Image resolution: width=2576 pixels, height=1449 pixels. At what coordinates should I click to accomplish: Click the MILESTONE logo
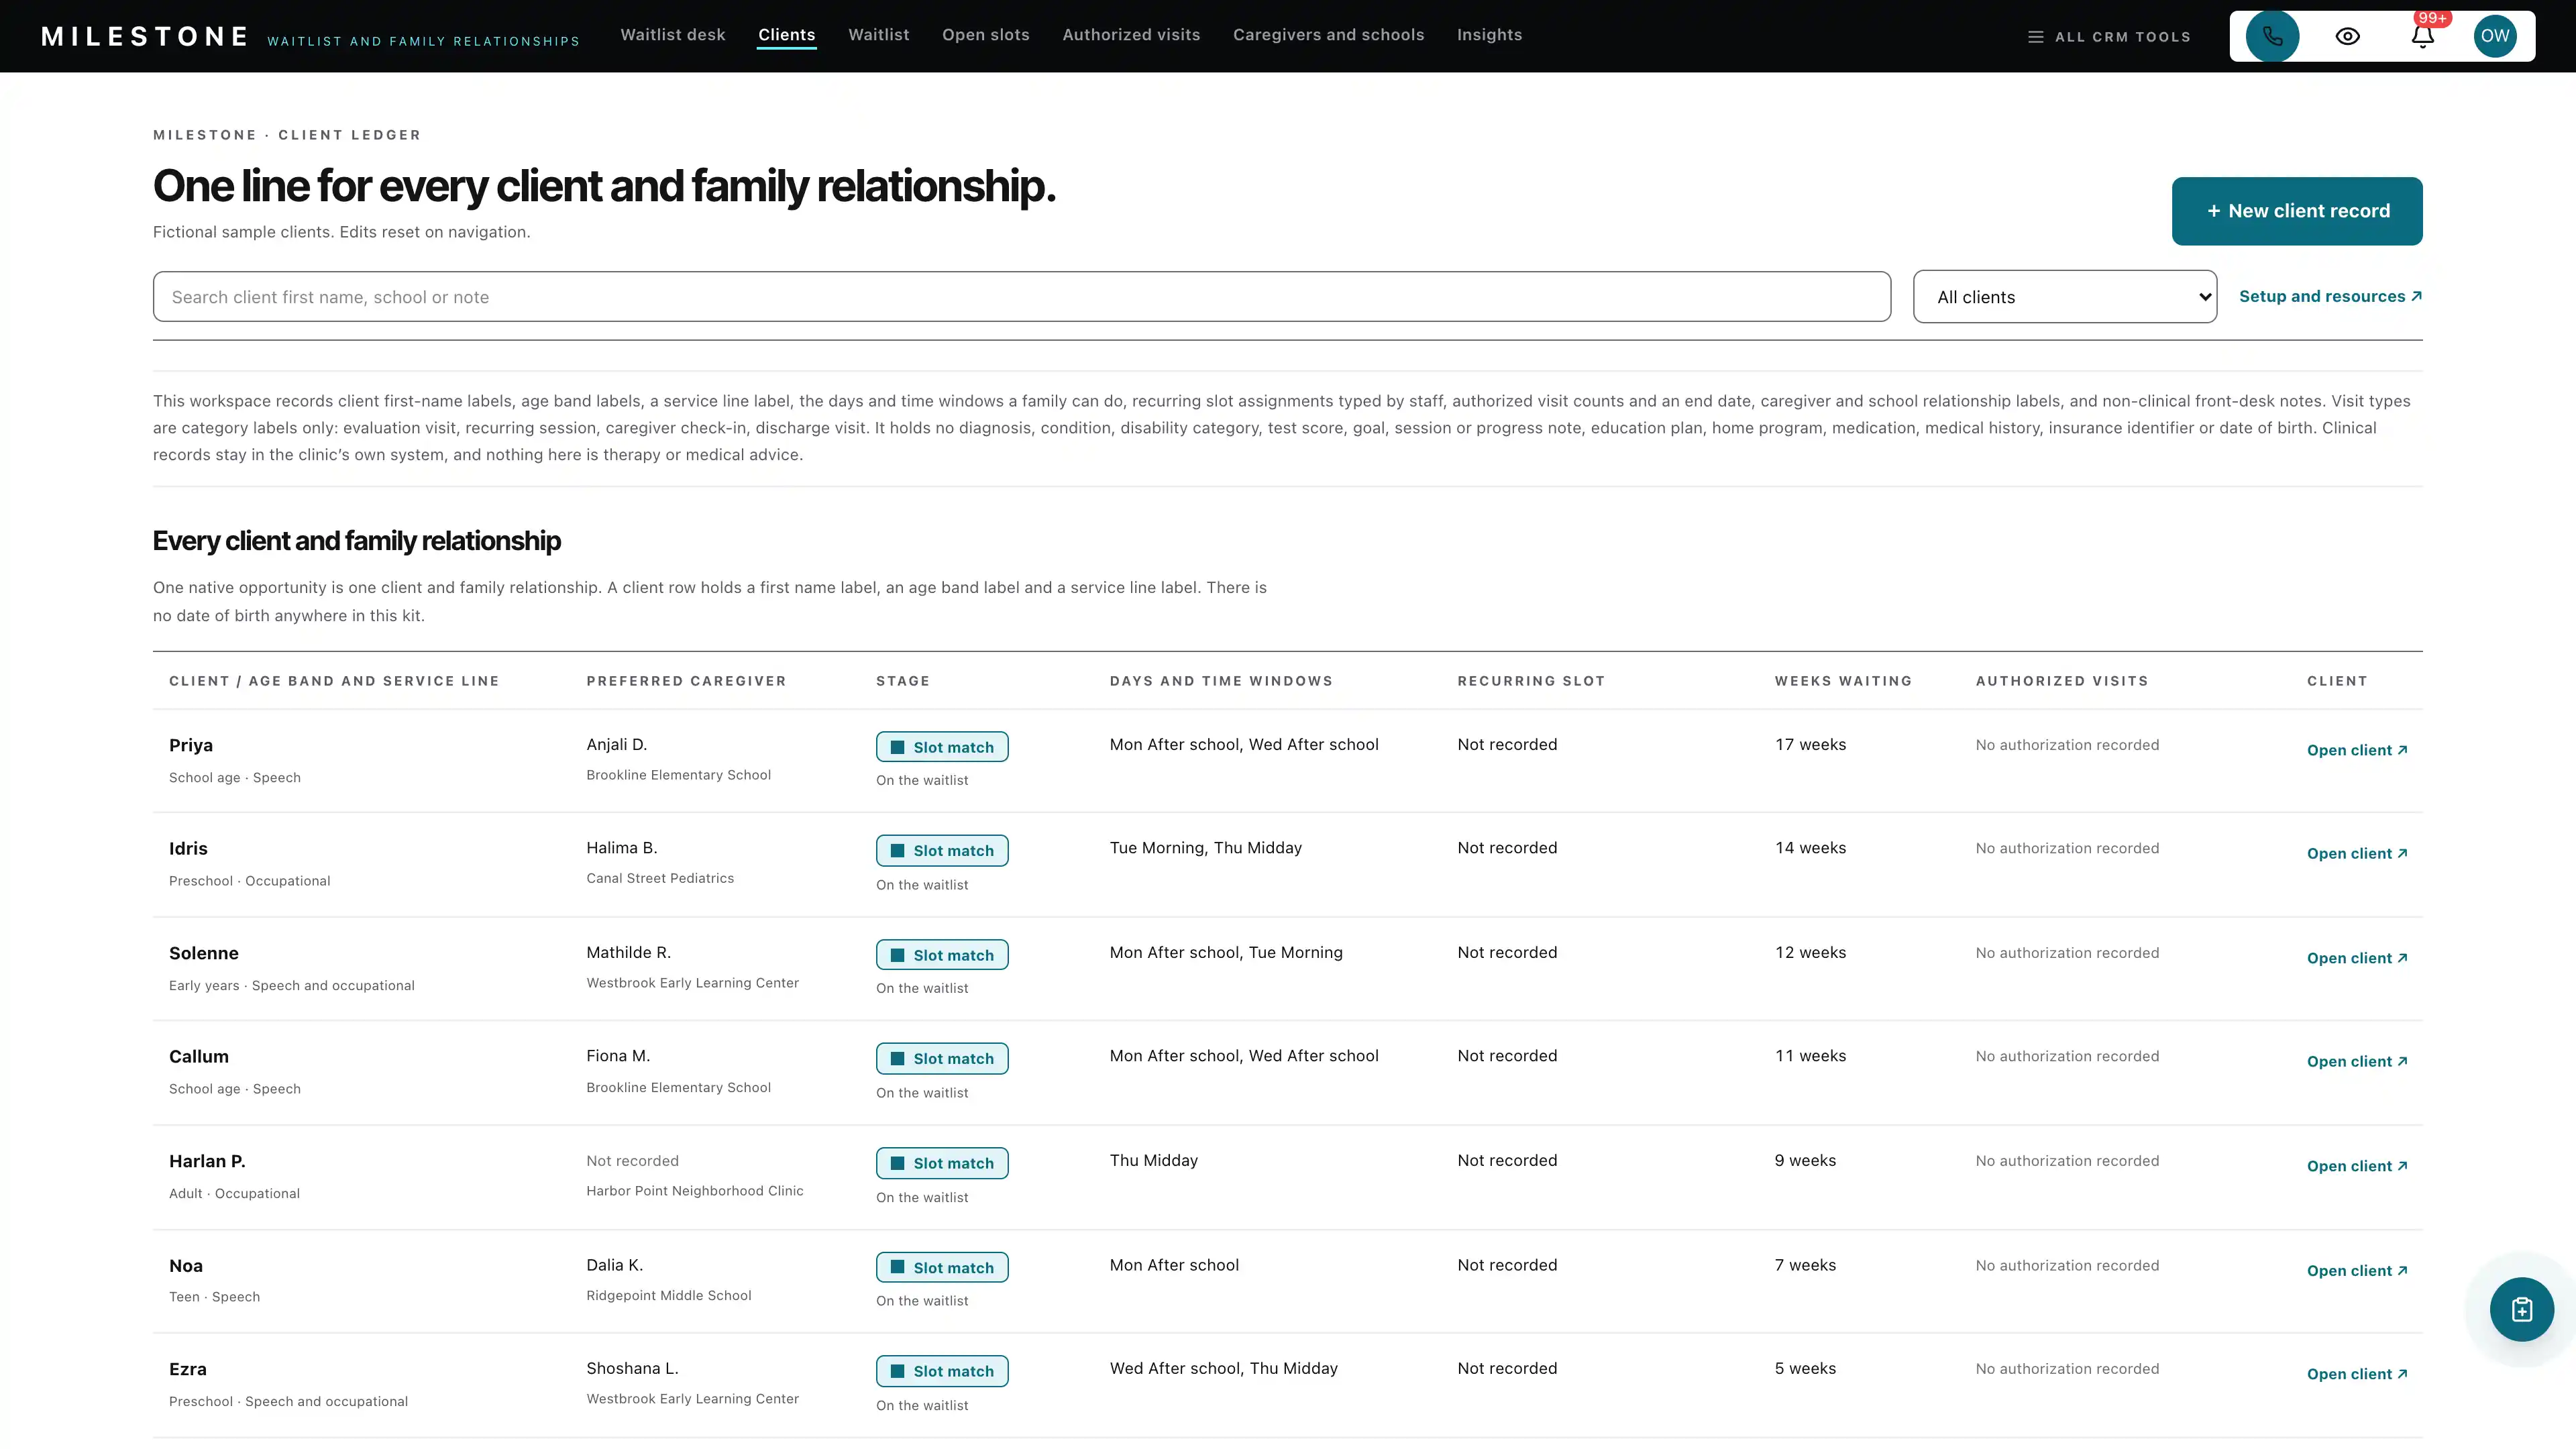[145, 37]
